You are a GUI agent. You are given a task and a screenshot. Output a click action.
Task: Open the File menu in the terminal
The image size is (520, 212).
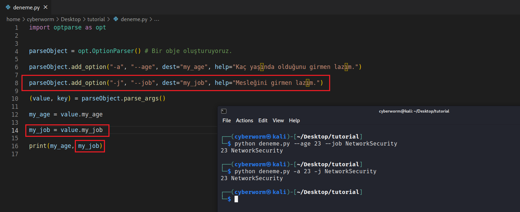coord(227,121)
